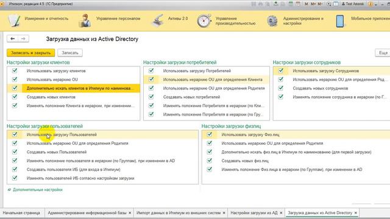Select Изменять положение пользователя в иерархии row

point(103,161)
